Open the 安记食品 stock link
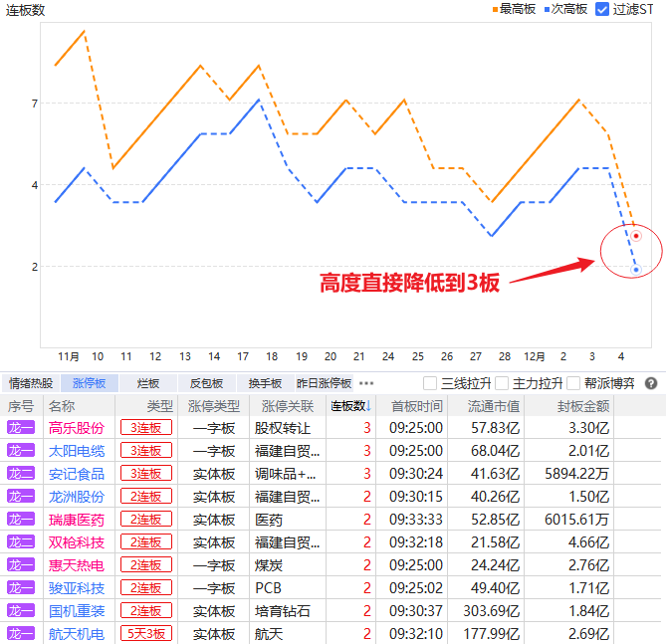The image size is (666, 644). pyautogui.click(x=77, y=474)
